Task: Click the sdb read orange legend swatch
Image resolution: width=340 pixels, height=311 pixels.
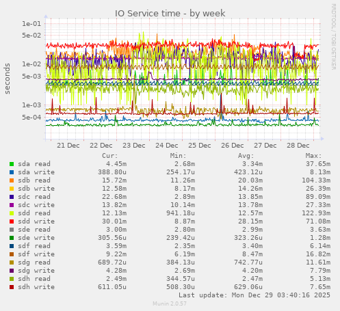Action: click(12, 180)
